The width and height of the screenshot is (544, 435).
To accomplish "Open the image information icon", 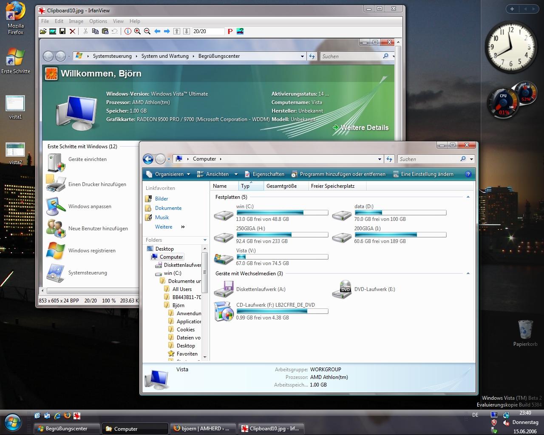I will [127, 31].
